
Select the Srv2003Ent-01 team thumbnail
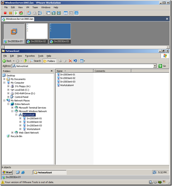(14, 33)
